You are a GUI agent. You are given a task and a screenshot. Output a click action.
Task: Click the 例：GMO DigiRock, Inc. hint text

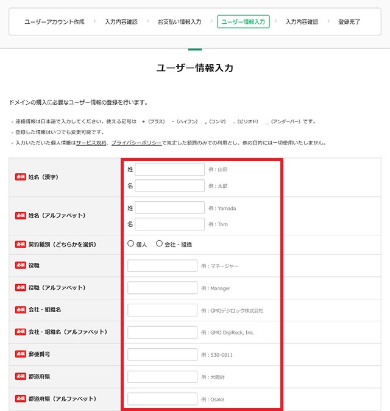tap(228, 332)
